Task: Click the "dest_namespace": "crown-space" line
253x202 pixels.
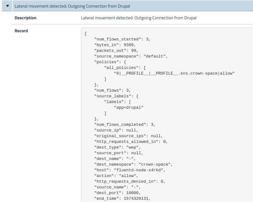Action: point(133,164)
